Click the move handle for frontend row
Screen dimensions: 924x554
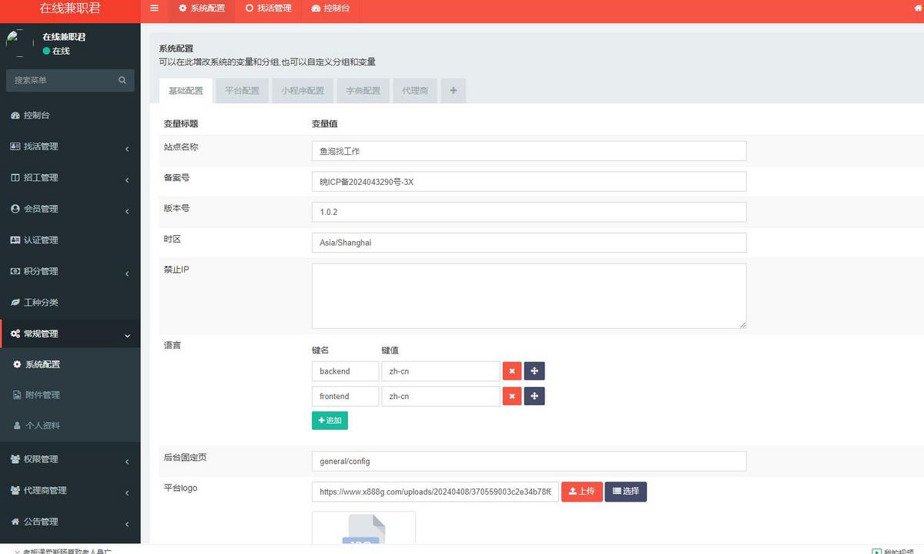coord(534,396)
